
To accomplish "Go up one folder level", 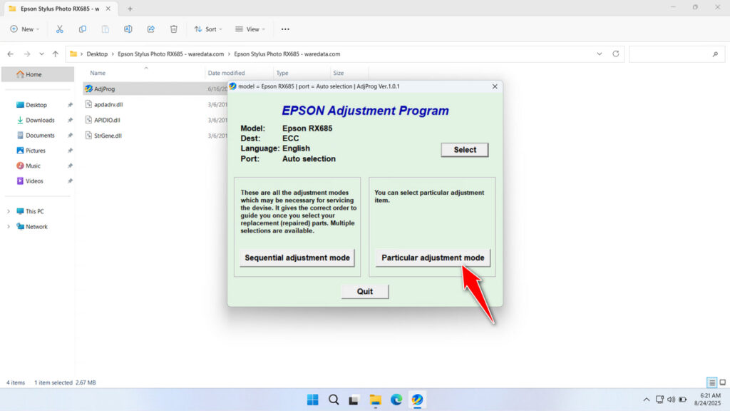I will coord(56,54).
